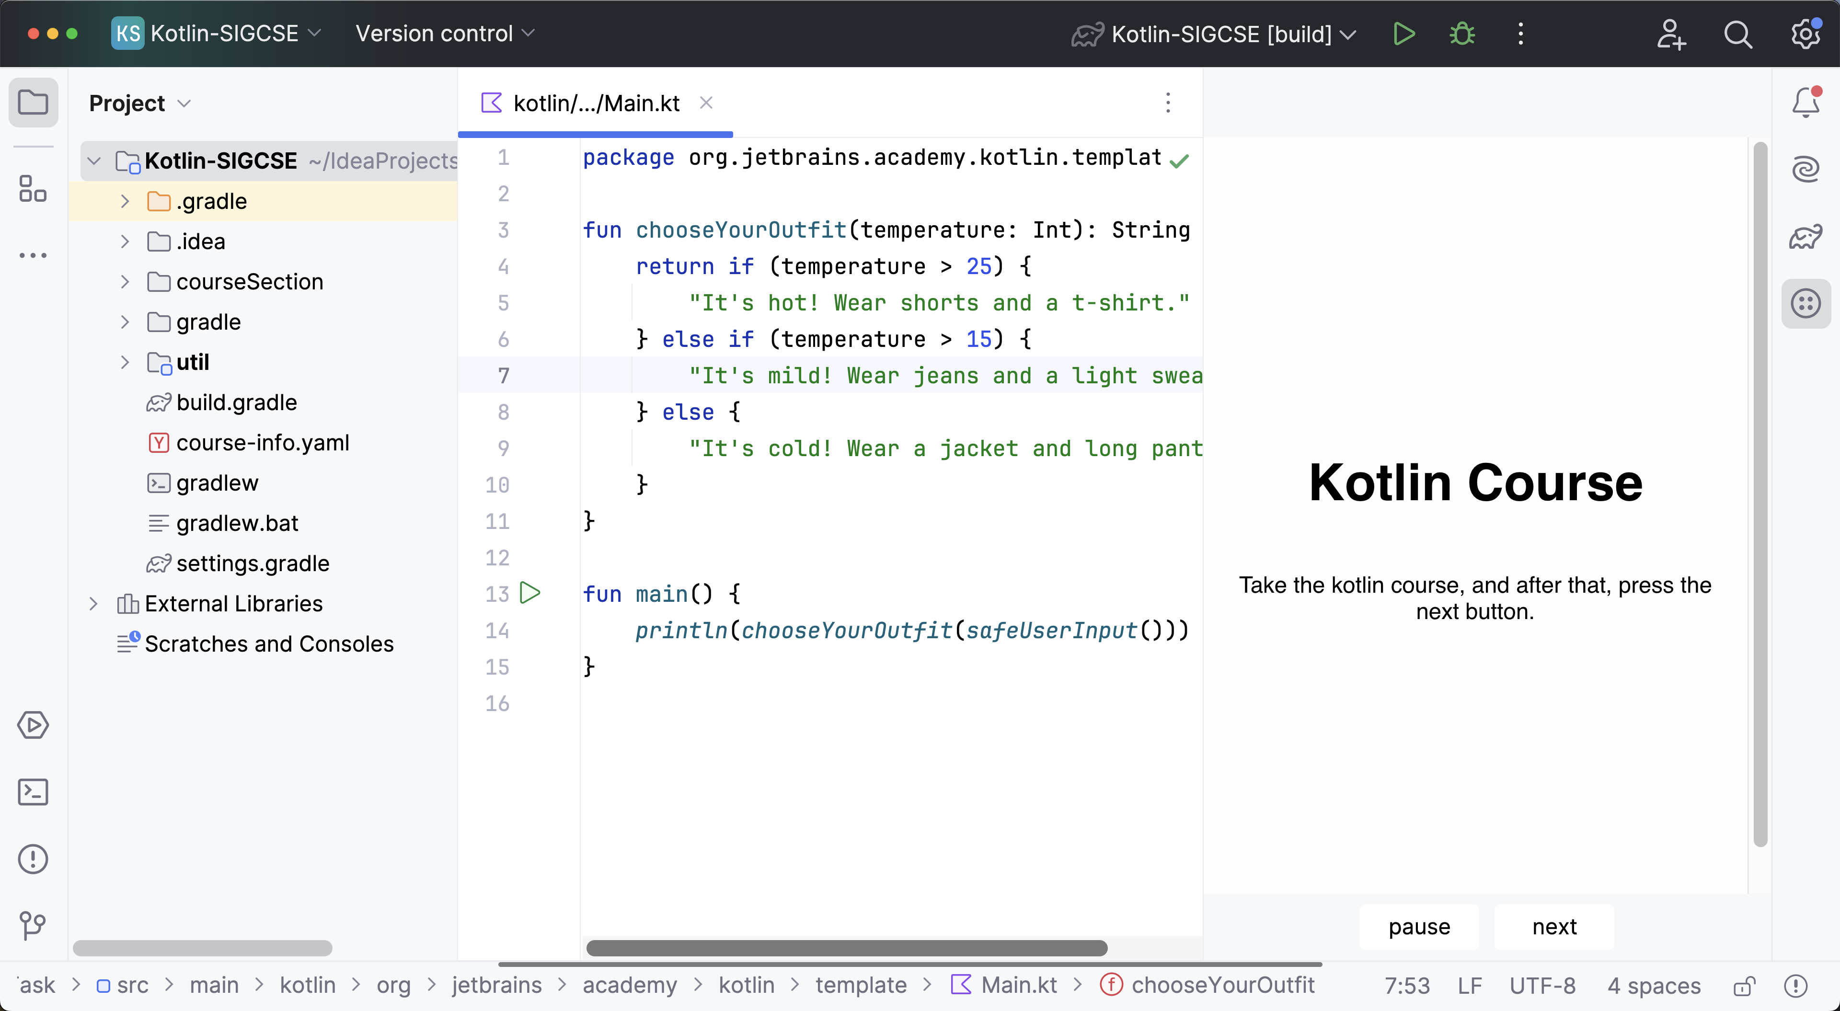1840x1011 pixels.
Task: Debug the Kotlin-SIGCSE build configuration
Action: [x=1462, y=34]
